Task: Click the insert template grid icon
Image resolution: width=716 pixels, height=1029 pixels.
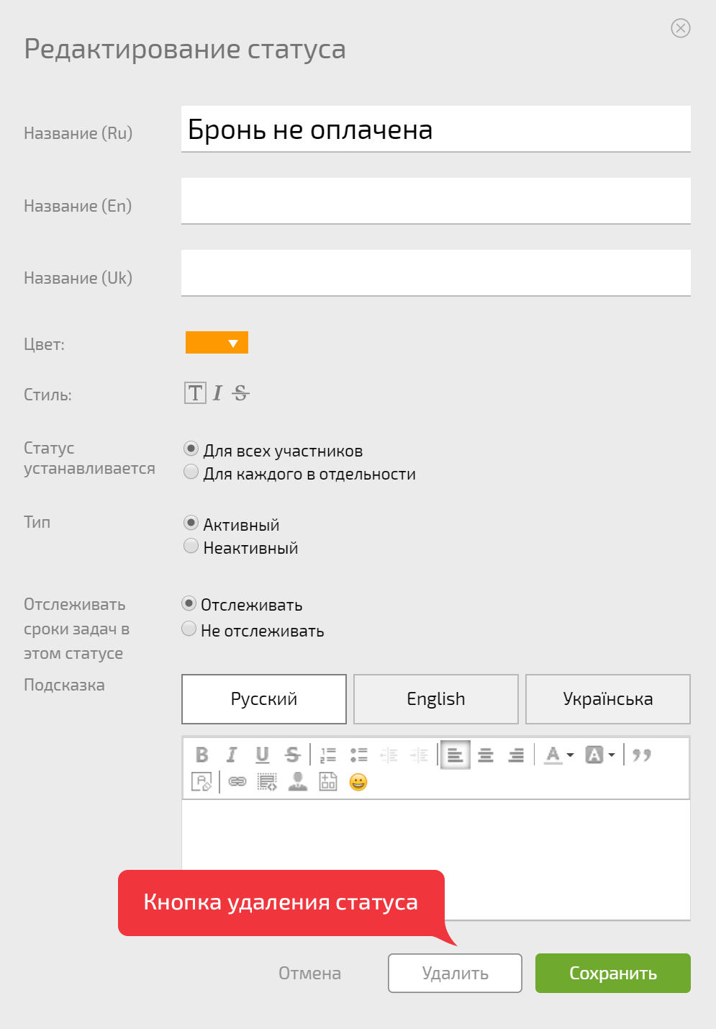Action: 328,781
